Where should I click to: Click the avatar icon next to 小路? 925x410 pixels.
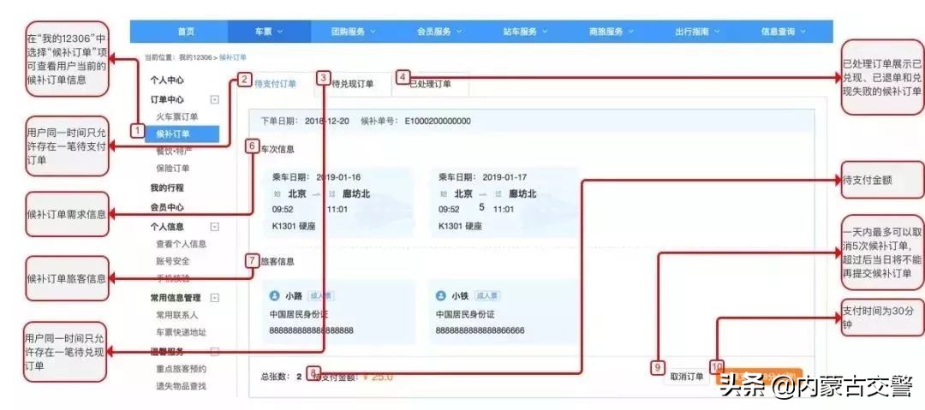pyautogui.click(x=274, y=295)
